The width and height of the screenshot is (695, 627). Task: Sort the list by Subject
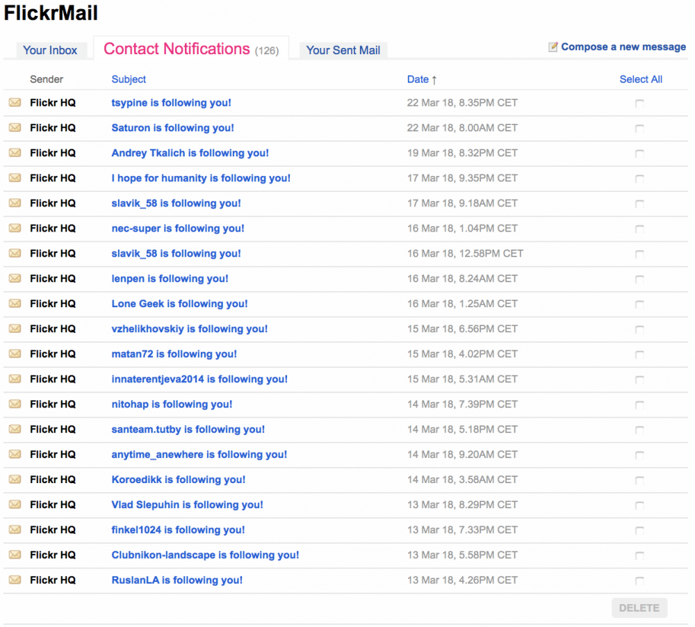(129, 79)
